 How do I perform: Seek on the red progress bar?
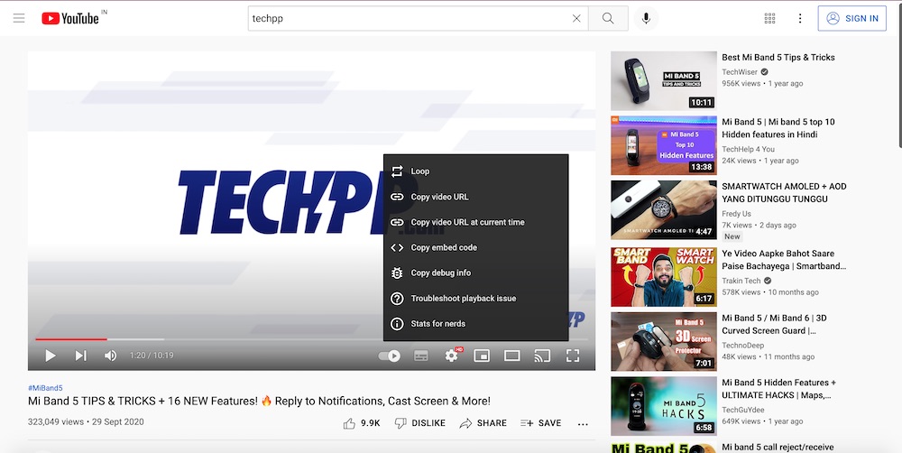click(71, 339)
